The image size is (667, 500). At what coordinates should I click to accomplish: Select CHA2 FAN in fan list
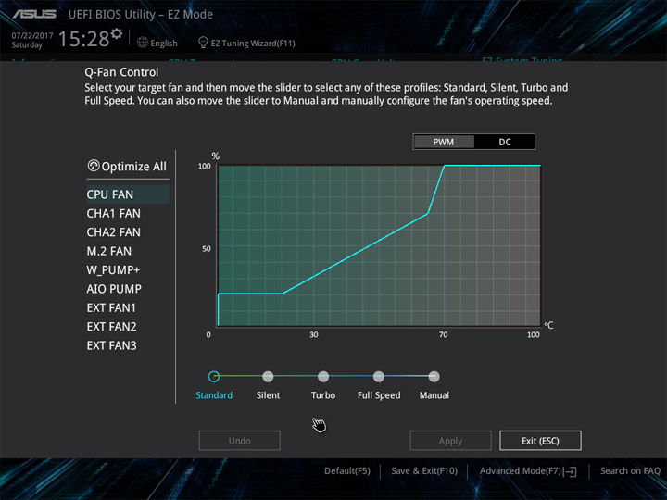114,232
